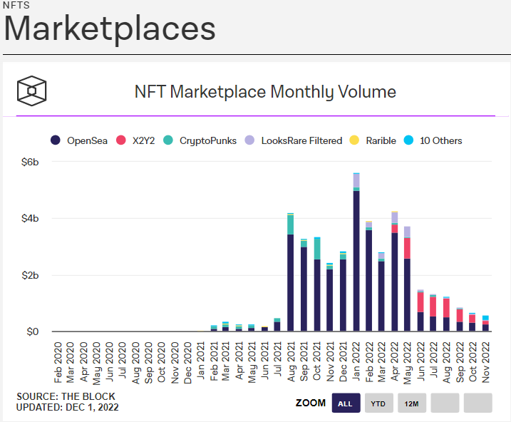Toggle CryptoPunks series in the legend
Screen dimensions: 511x422
[200, 140]
